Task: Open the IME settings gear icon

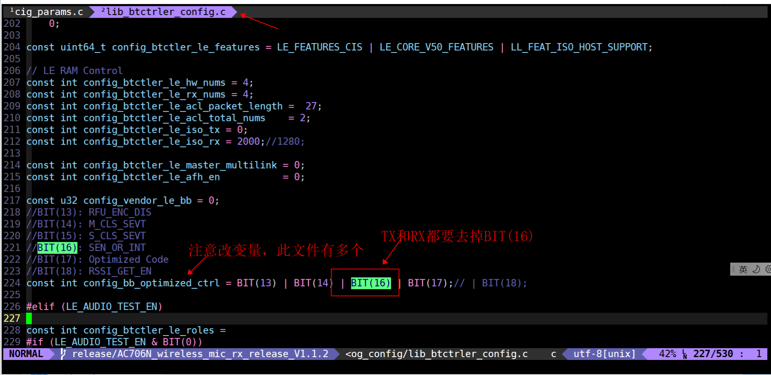Action: tap(768, 270)
